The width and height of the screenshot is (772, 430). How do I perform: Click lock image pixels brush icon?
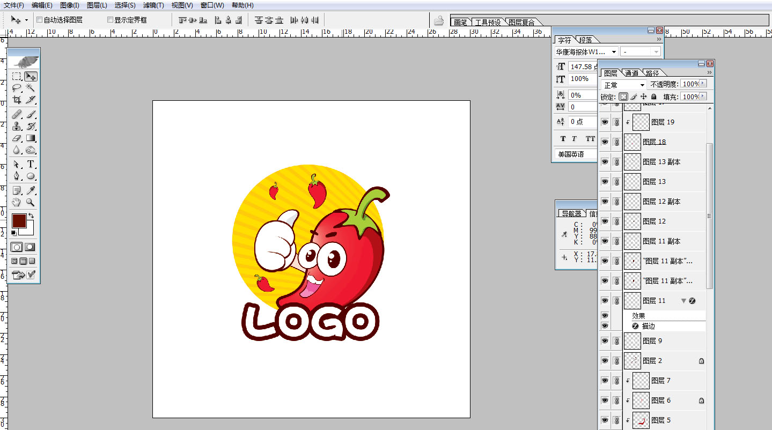(634, 97)
